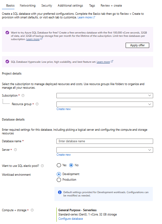This screenshot has height=224, width=162.
Task: Click the SQL elastic pool info icon
Action: (x=42, y=166)
